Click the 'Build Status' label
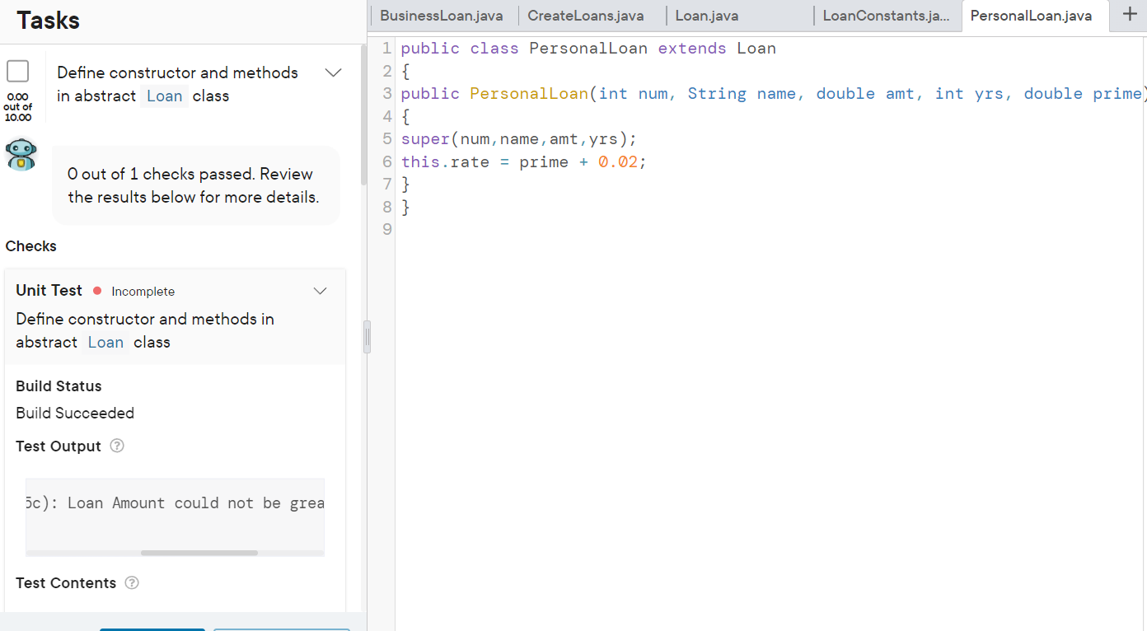This screenshot has width=1147, height=631. pos(59,386)
